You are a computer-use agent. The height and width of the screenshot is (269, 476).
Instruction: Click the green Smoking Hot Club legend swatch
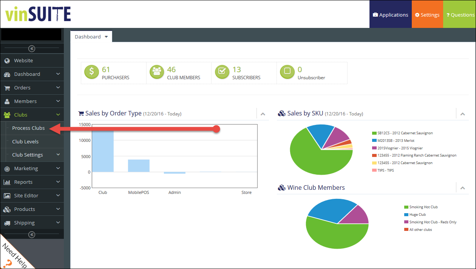pyautogui.click(x=406, y=207)
